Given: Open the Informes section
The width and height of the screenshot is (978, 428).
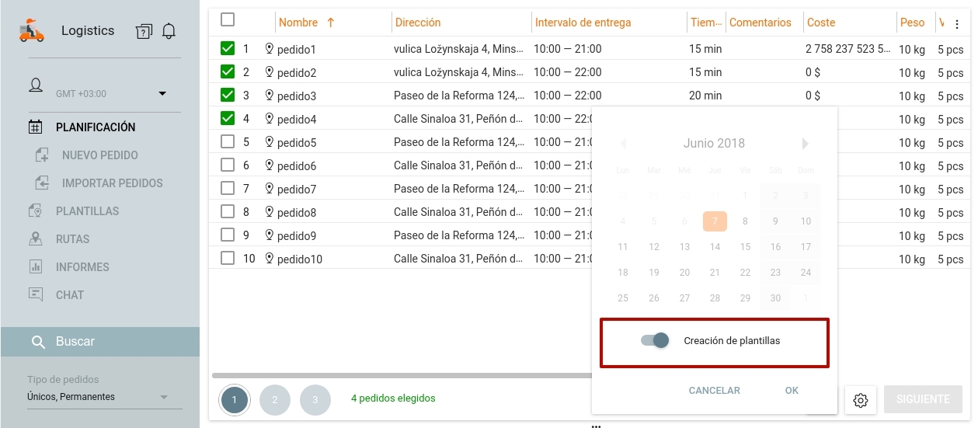Looking at the screenshot, I should (82, 267).
